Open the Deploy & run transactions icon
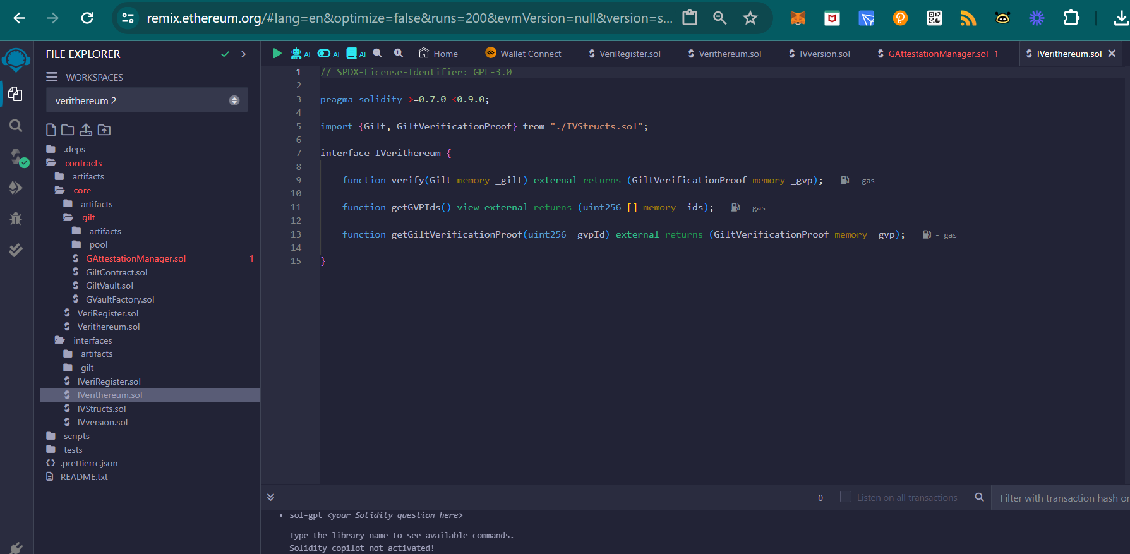This screenshot has width=1130, height=554. pyautogui.click(x=16, y=188)
